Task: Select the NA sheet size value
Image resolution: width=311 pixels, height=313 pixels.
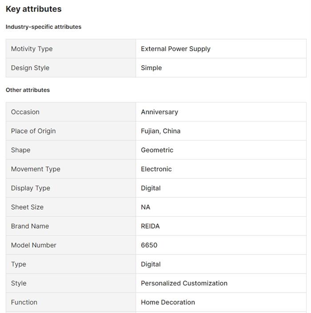Action: 146,207
